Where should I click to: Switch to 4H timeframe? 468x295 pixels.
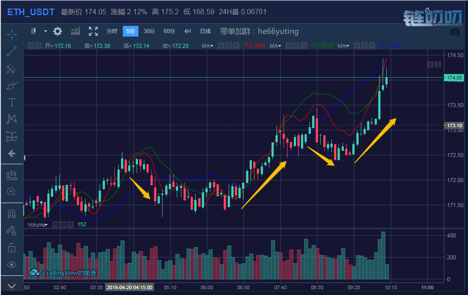pos(188,31)
